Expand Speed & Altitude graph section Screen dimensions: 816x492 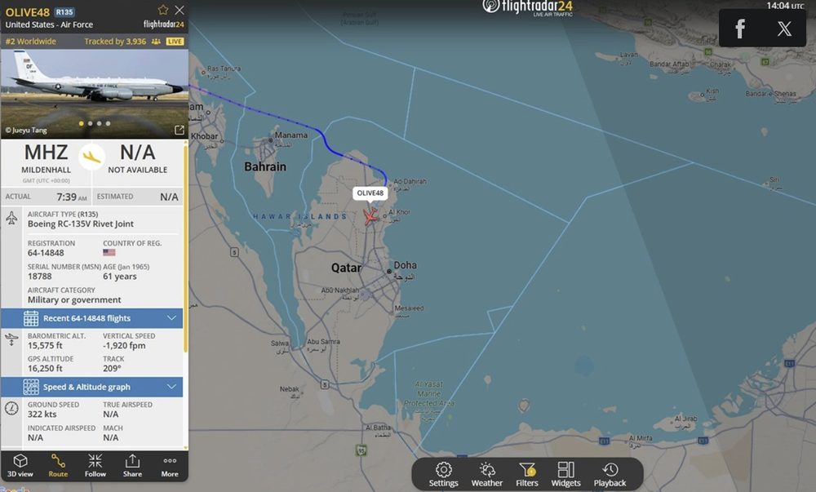[92, 387]
